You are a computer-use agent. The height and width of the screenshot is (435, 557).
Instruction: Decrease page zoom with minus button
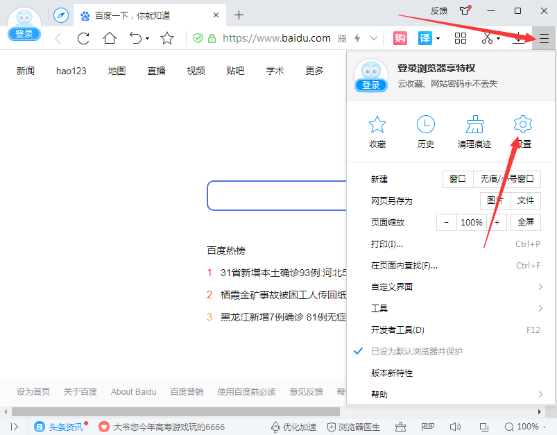(x=447, y=222)
